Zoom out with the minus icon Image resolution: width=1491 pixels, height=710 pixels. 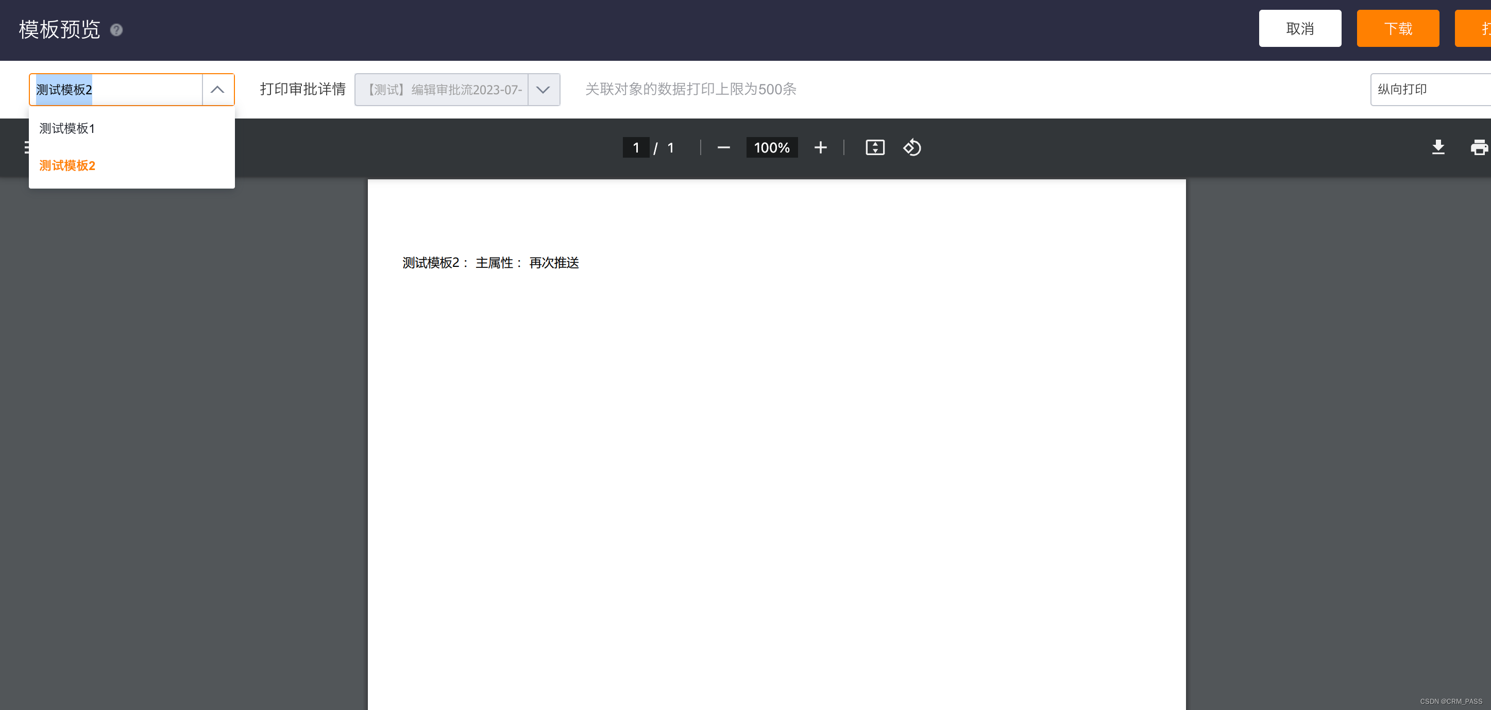723,148
